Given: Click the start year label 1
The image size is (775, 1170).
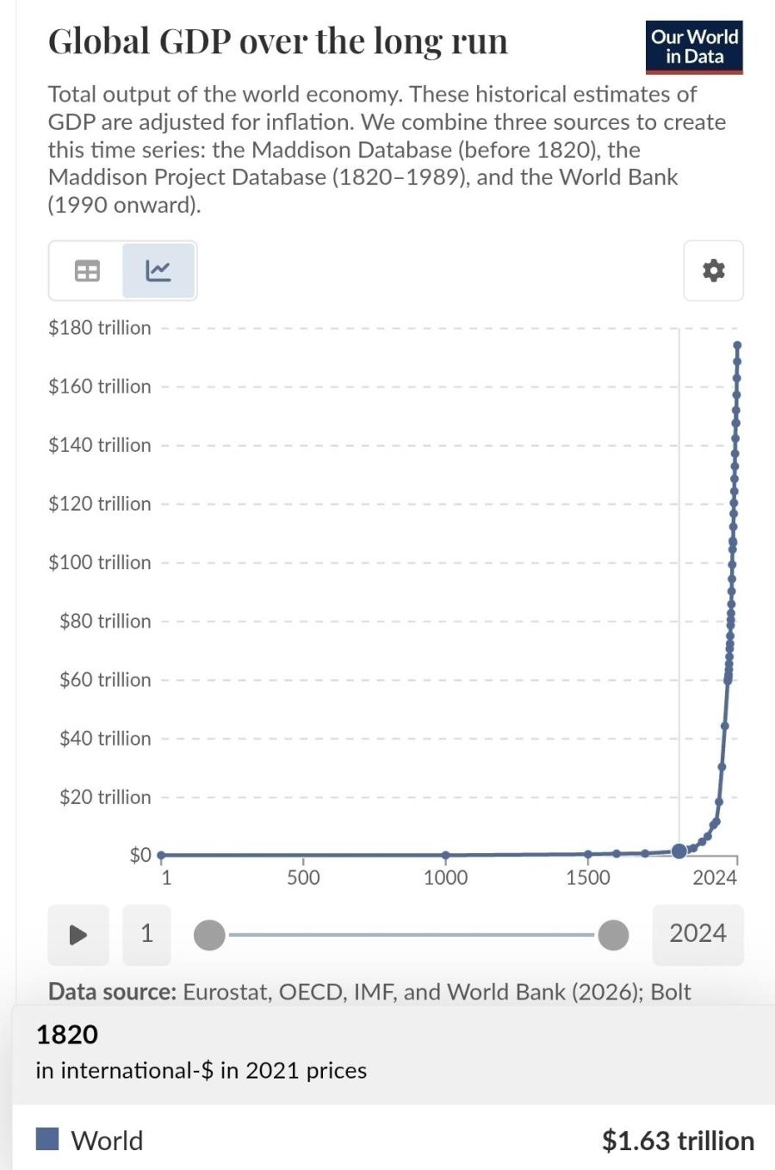Looking at the screenshot, I should [146, 934].
